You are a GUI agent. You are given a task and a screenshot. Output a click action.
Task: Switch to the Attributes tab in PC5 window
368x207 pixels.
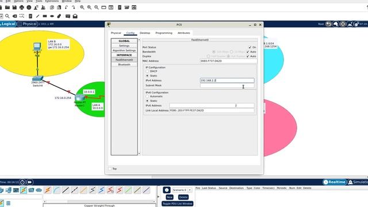click(x=184, y=33)
